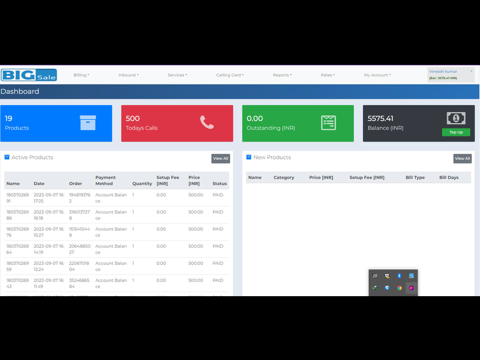
Task: Click the light-blue square tray icon
Action: (x=411, y=276)
